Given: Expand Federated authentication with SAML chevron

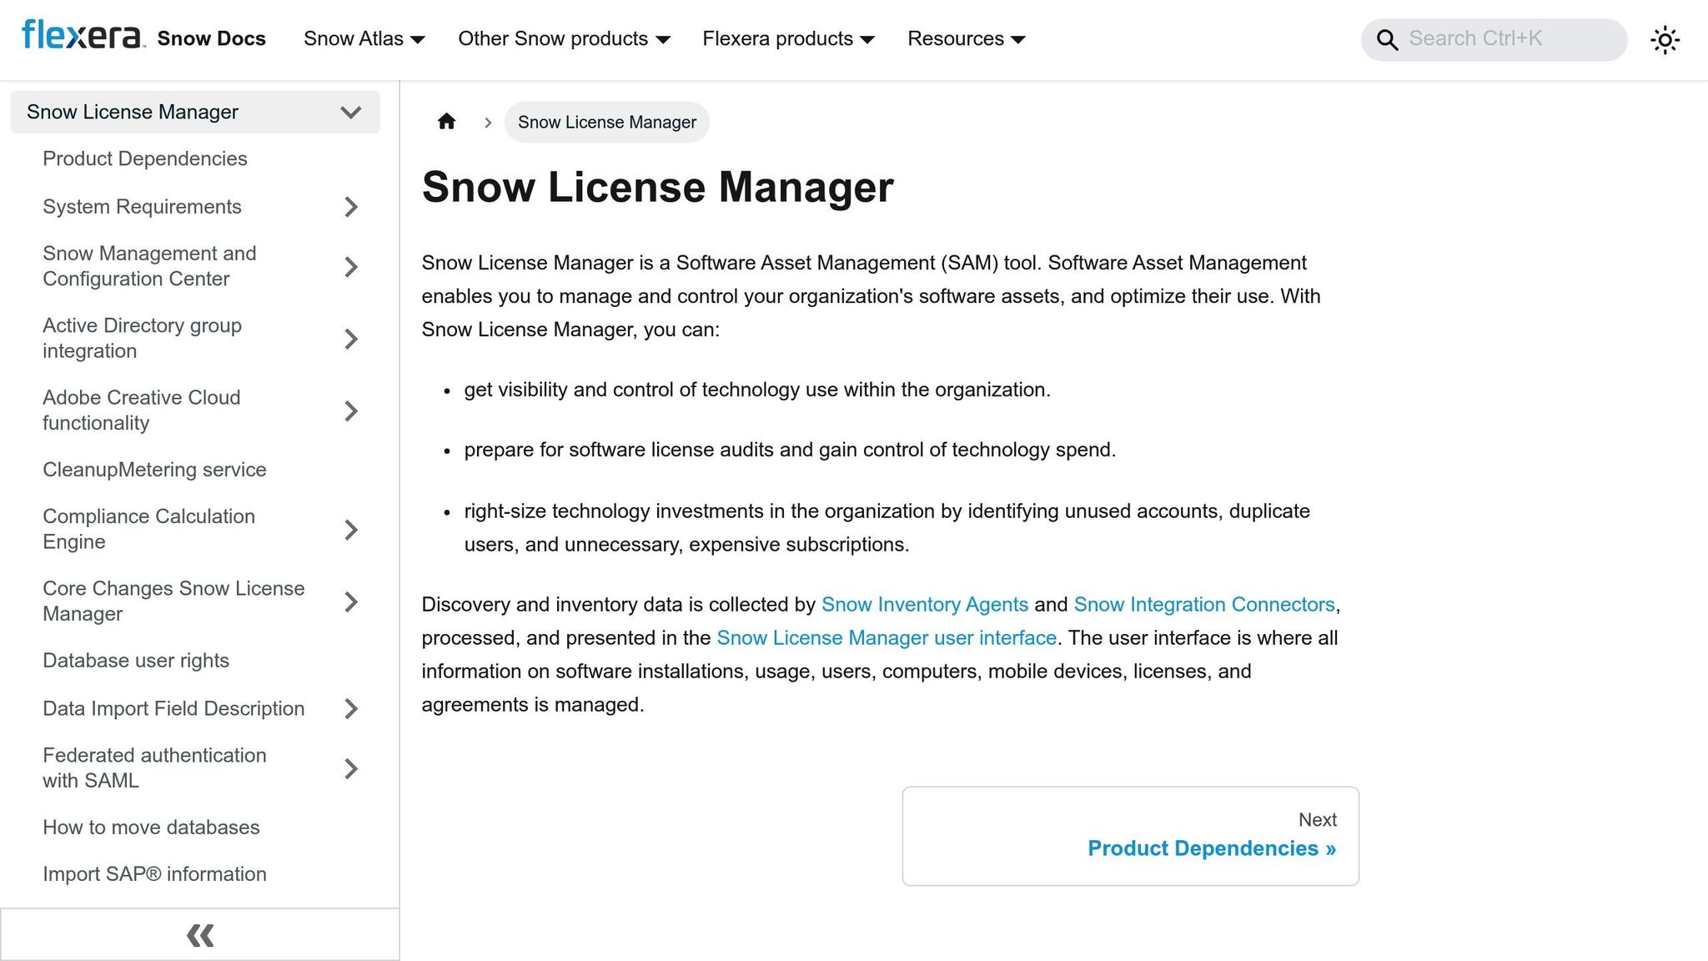Looking at the screenshot, I should 351,768.
